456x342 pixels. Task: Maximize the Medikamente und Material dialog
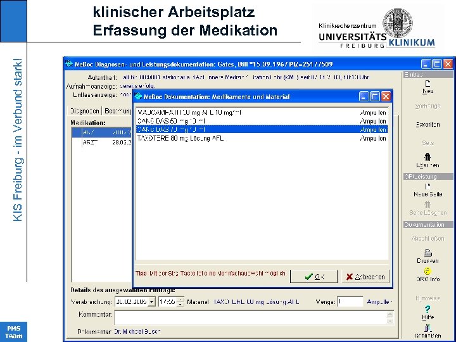(375, 96)
